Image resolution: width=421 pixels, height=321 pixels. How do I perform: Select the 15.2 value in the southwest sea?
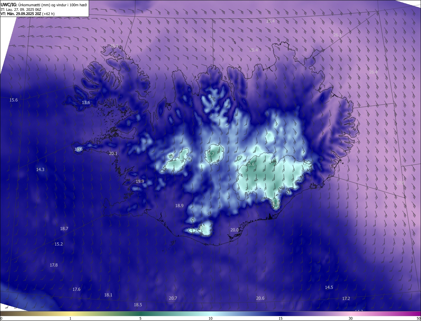click(59, 244)
